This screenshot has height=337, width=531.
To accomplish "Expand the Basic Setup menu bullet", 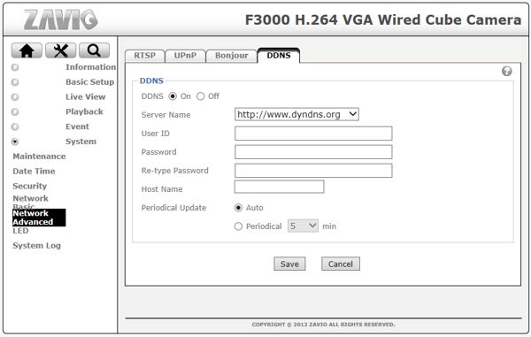I will [x=15, y=82].
